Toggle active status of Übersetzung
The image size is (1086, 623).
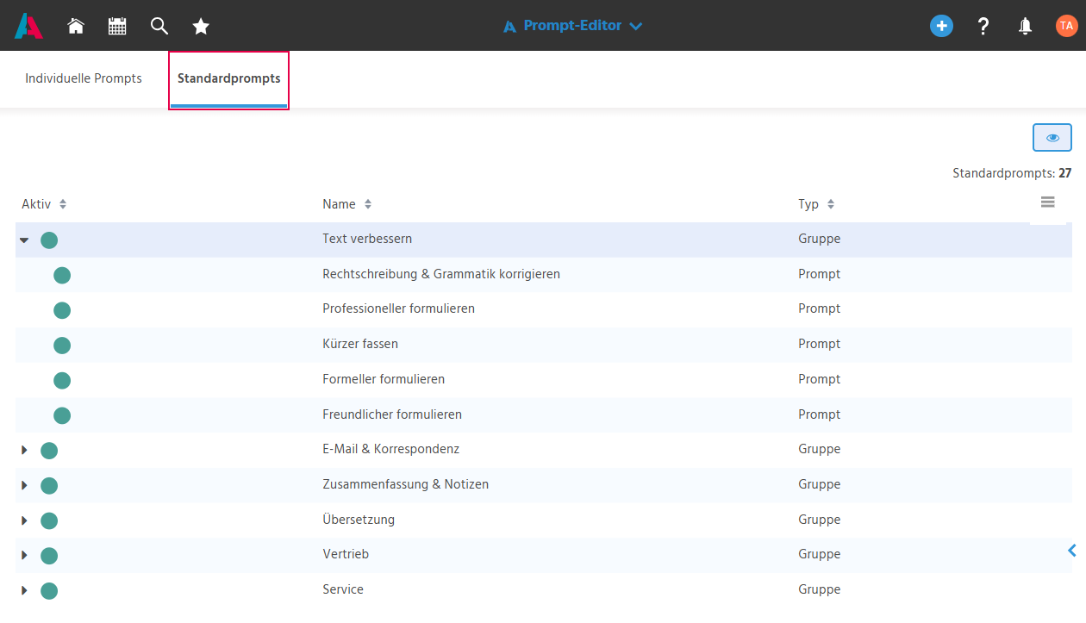click(49, 521)
